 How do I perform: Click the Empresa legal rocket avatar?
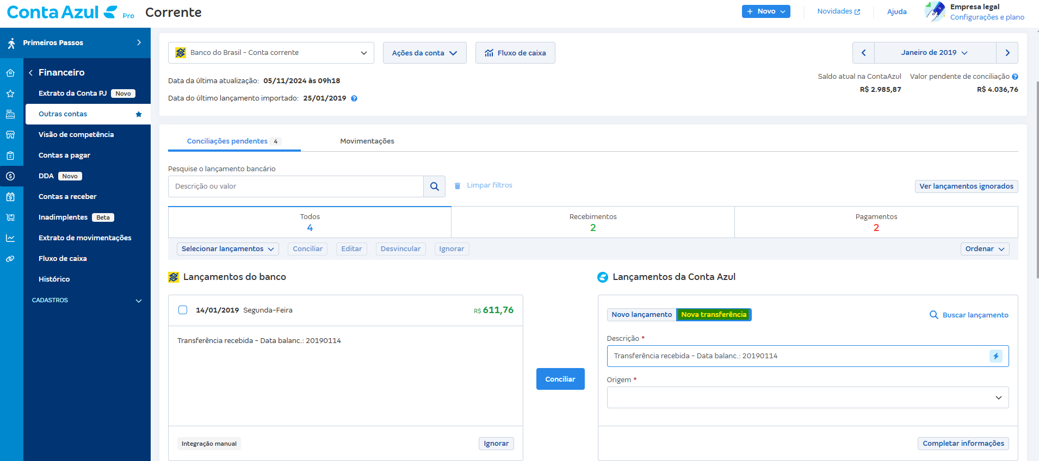(x=935, y=11)
